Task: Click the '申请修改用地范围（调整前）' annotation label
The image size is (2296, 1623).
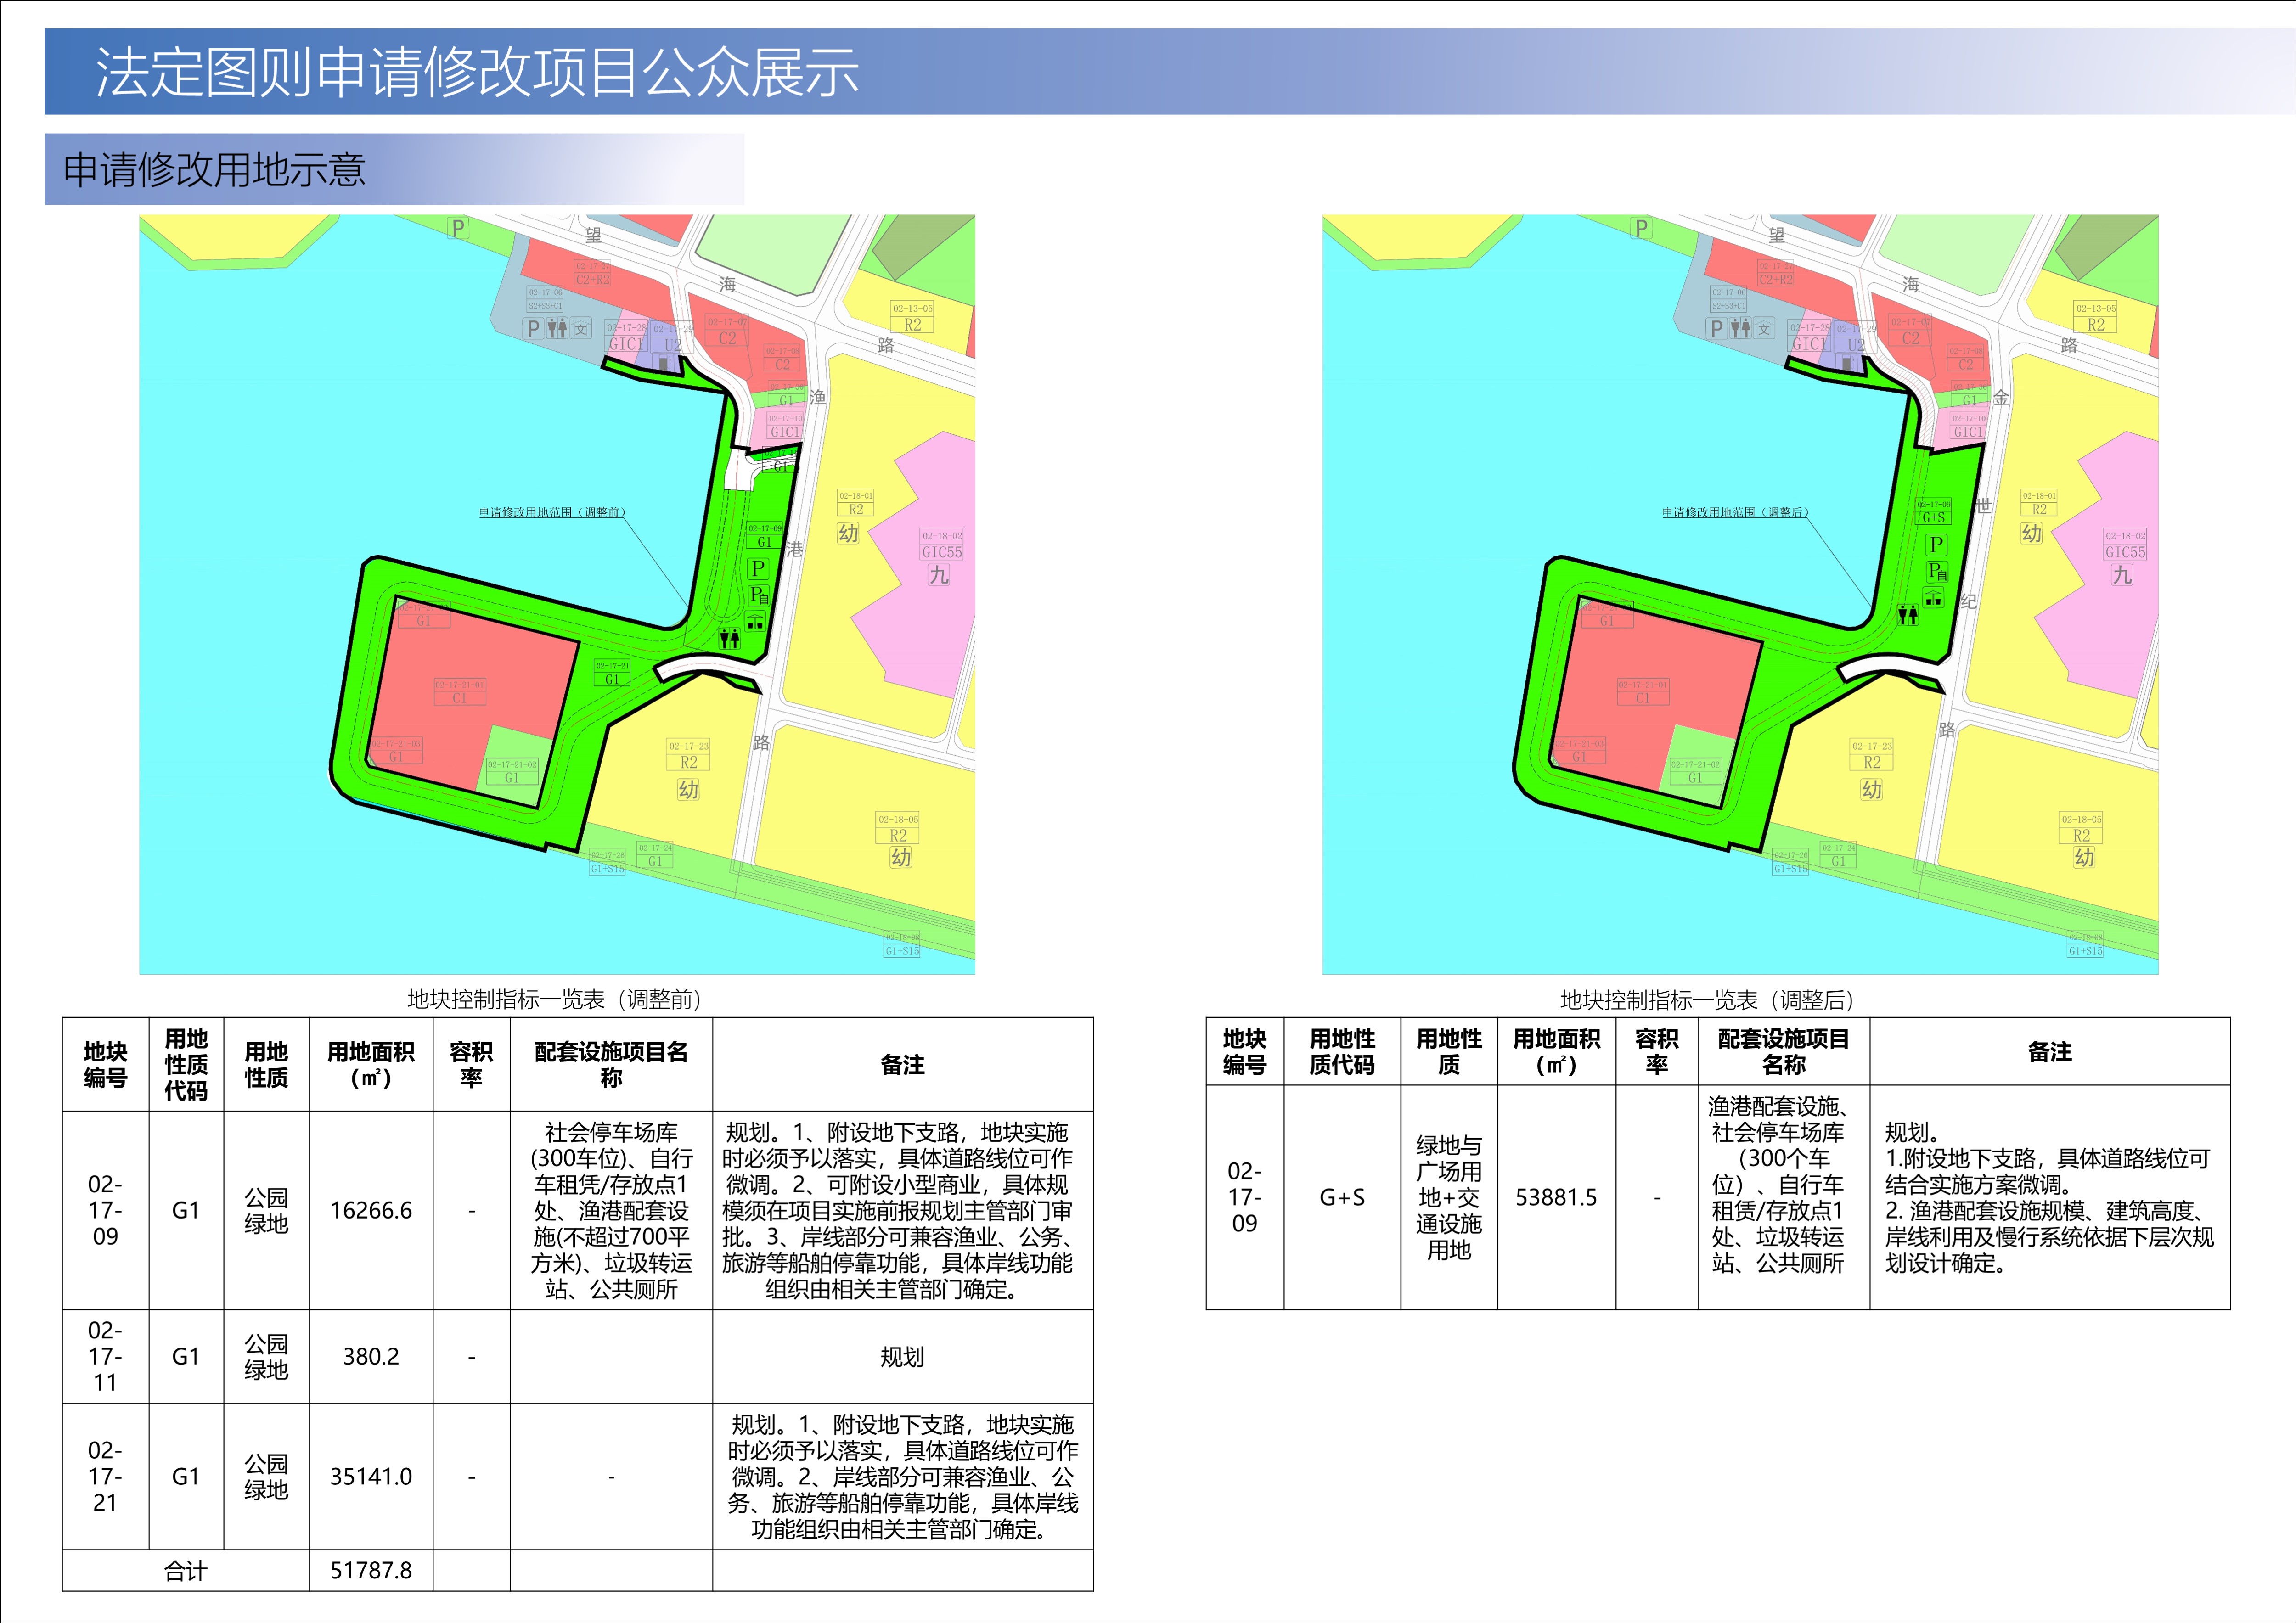Action: pyautogui.click(x=552, y=512)
